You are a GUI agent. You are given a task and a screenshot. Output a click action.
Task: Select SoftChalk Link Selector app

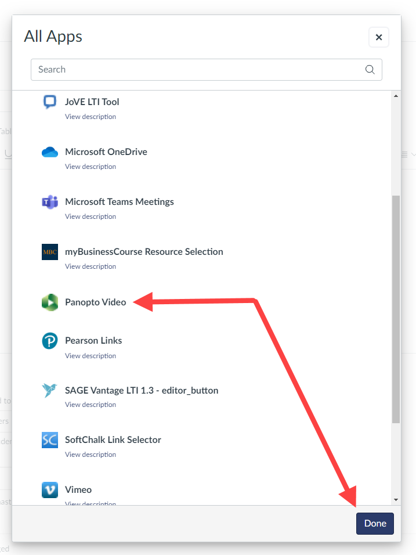[113, 439]
